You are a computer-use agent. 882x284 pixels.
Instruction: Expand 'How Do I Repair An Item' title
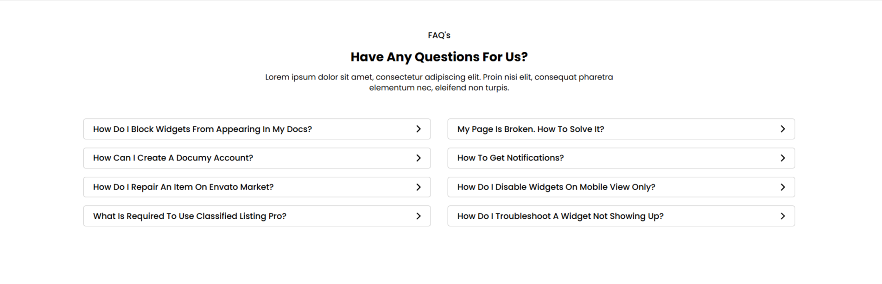pyautogui.click(x=183, y=187)
